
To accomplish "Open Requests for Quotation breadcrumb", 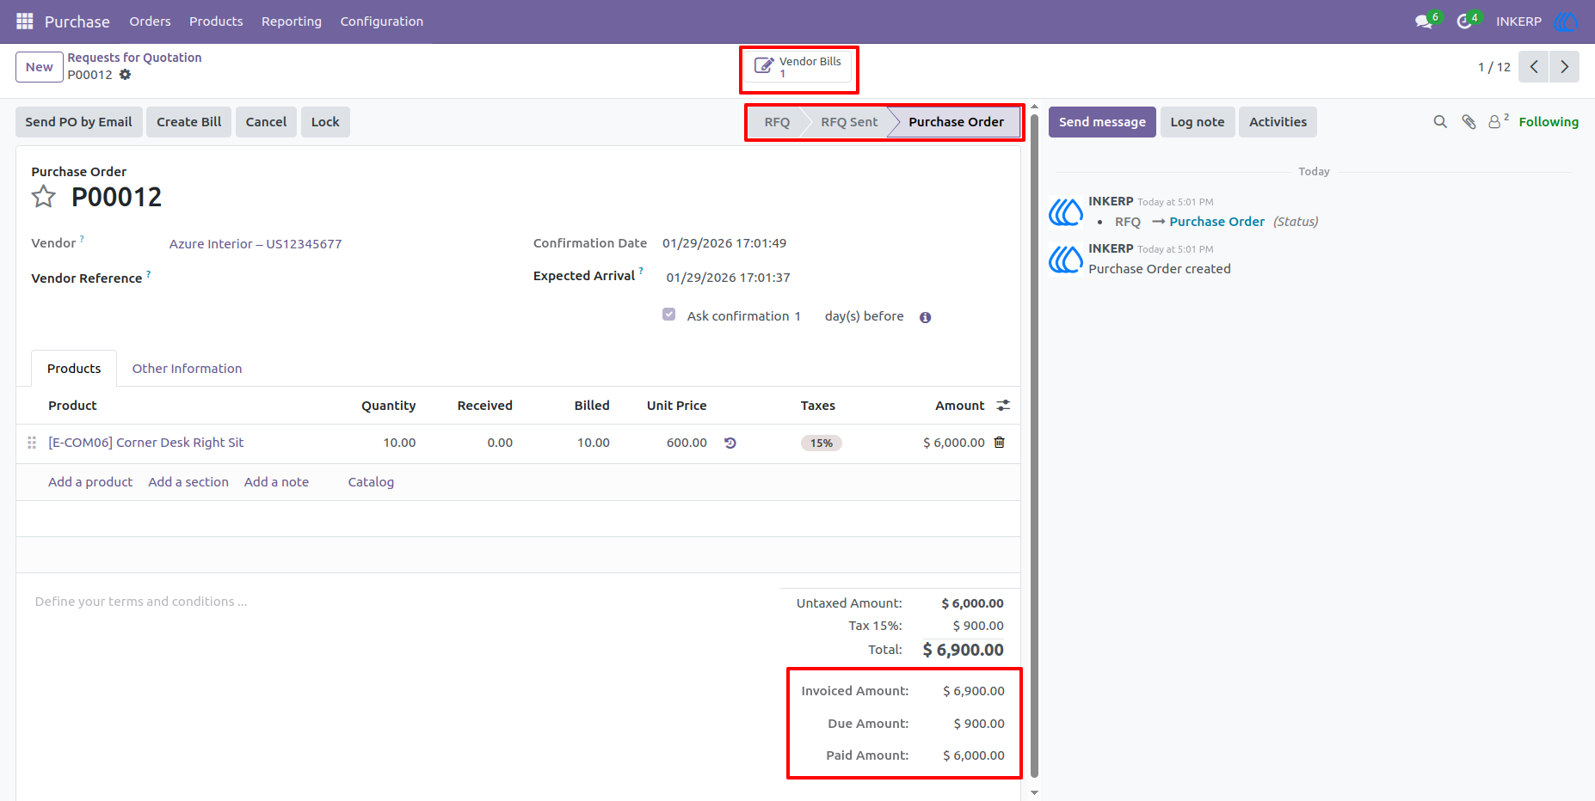I will tap(134, 58).
